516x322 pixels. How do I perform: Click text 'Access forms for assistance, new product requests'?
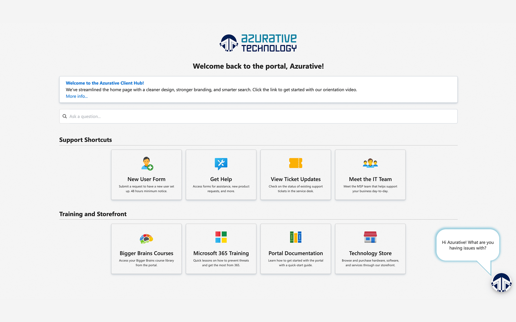point(221,189)
